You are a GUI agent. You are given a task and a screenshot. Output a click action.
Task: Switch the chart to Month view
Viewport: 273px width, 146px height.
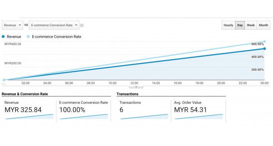point(263,25)
